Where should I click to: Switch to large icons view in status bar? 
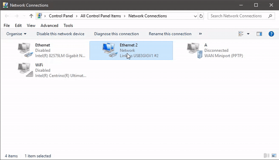click(x=274, y=156)
